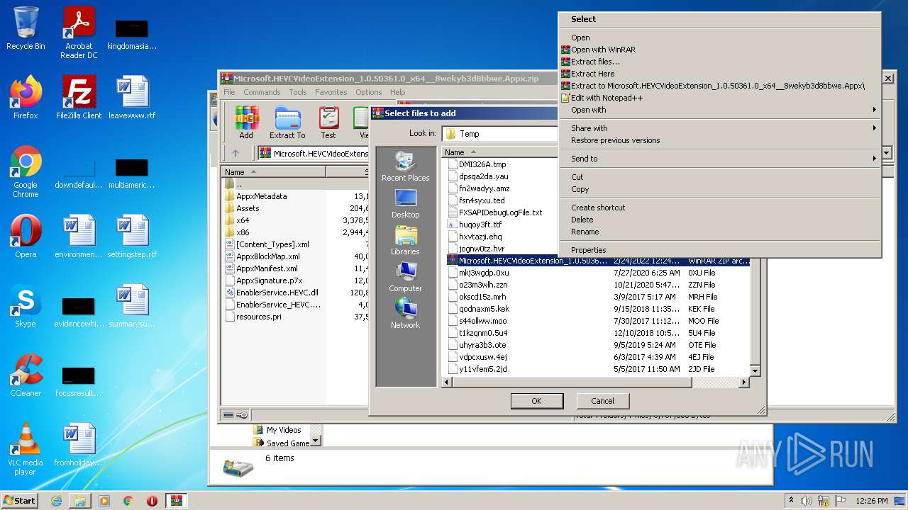Select Cut in the context menu
This screenshot has height=510, width=908.
coord(719,177)
